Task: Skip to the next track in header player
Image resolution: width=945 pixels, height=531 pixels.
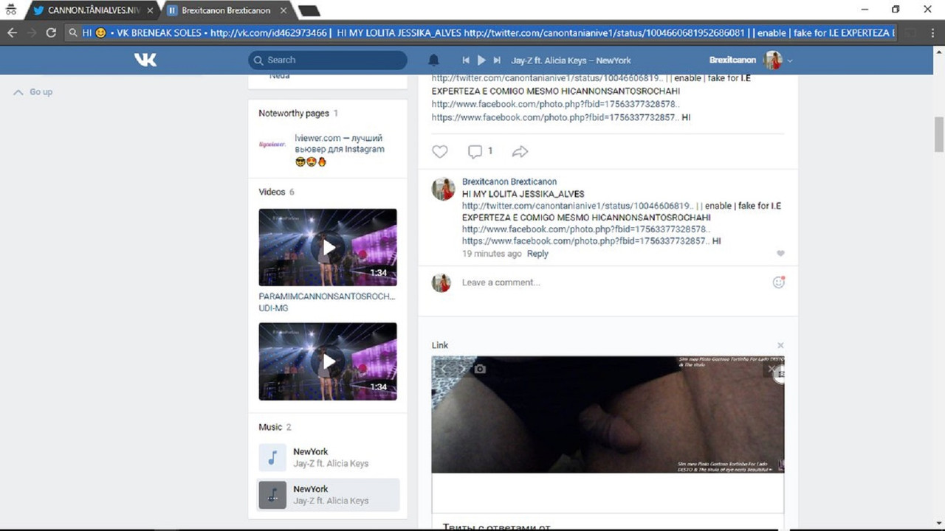Action: click(497, 60)
